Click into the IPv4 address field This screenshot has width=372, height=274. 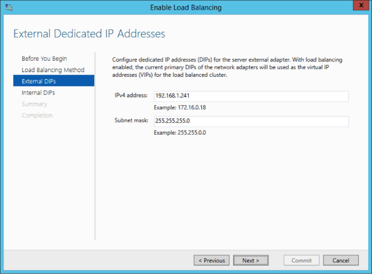tap(251, 96)
